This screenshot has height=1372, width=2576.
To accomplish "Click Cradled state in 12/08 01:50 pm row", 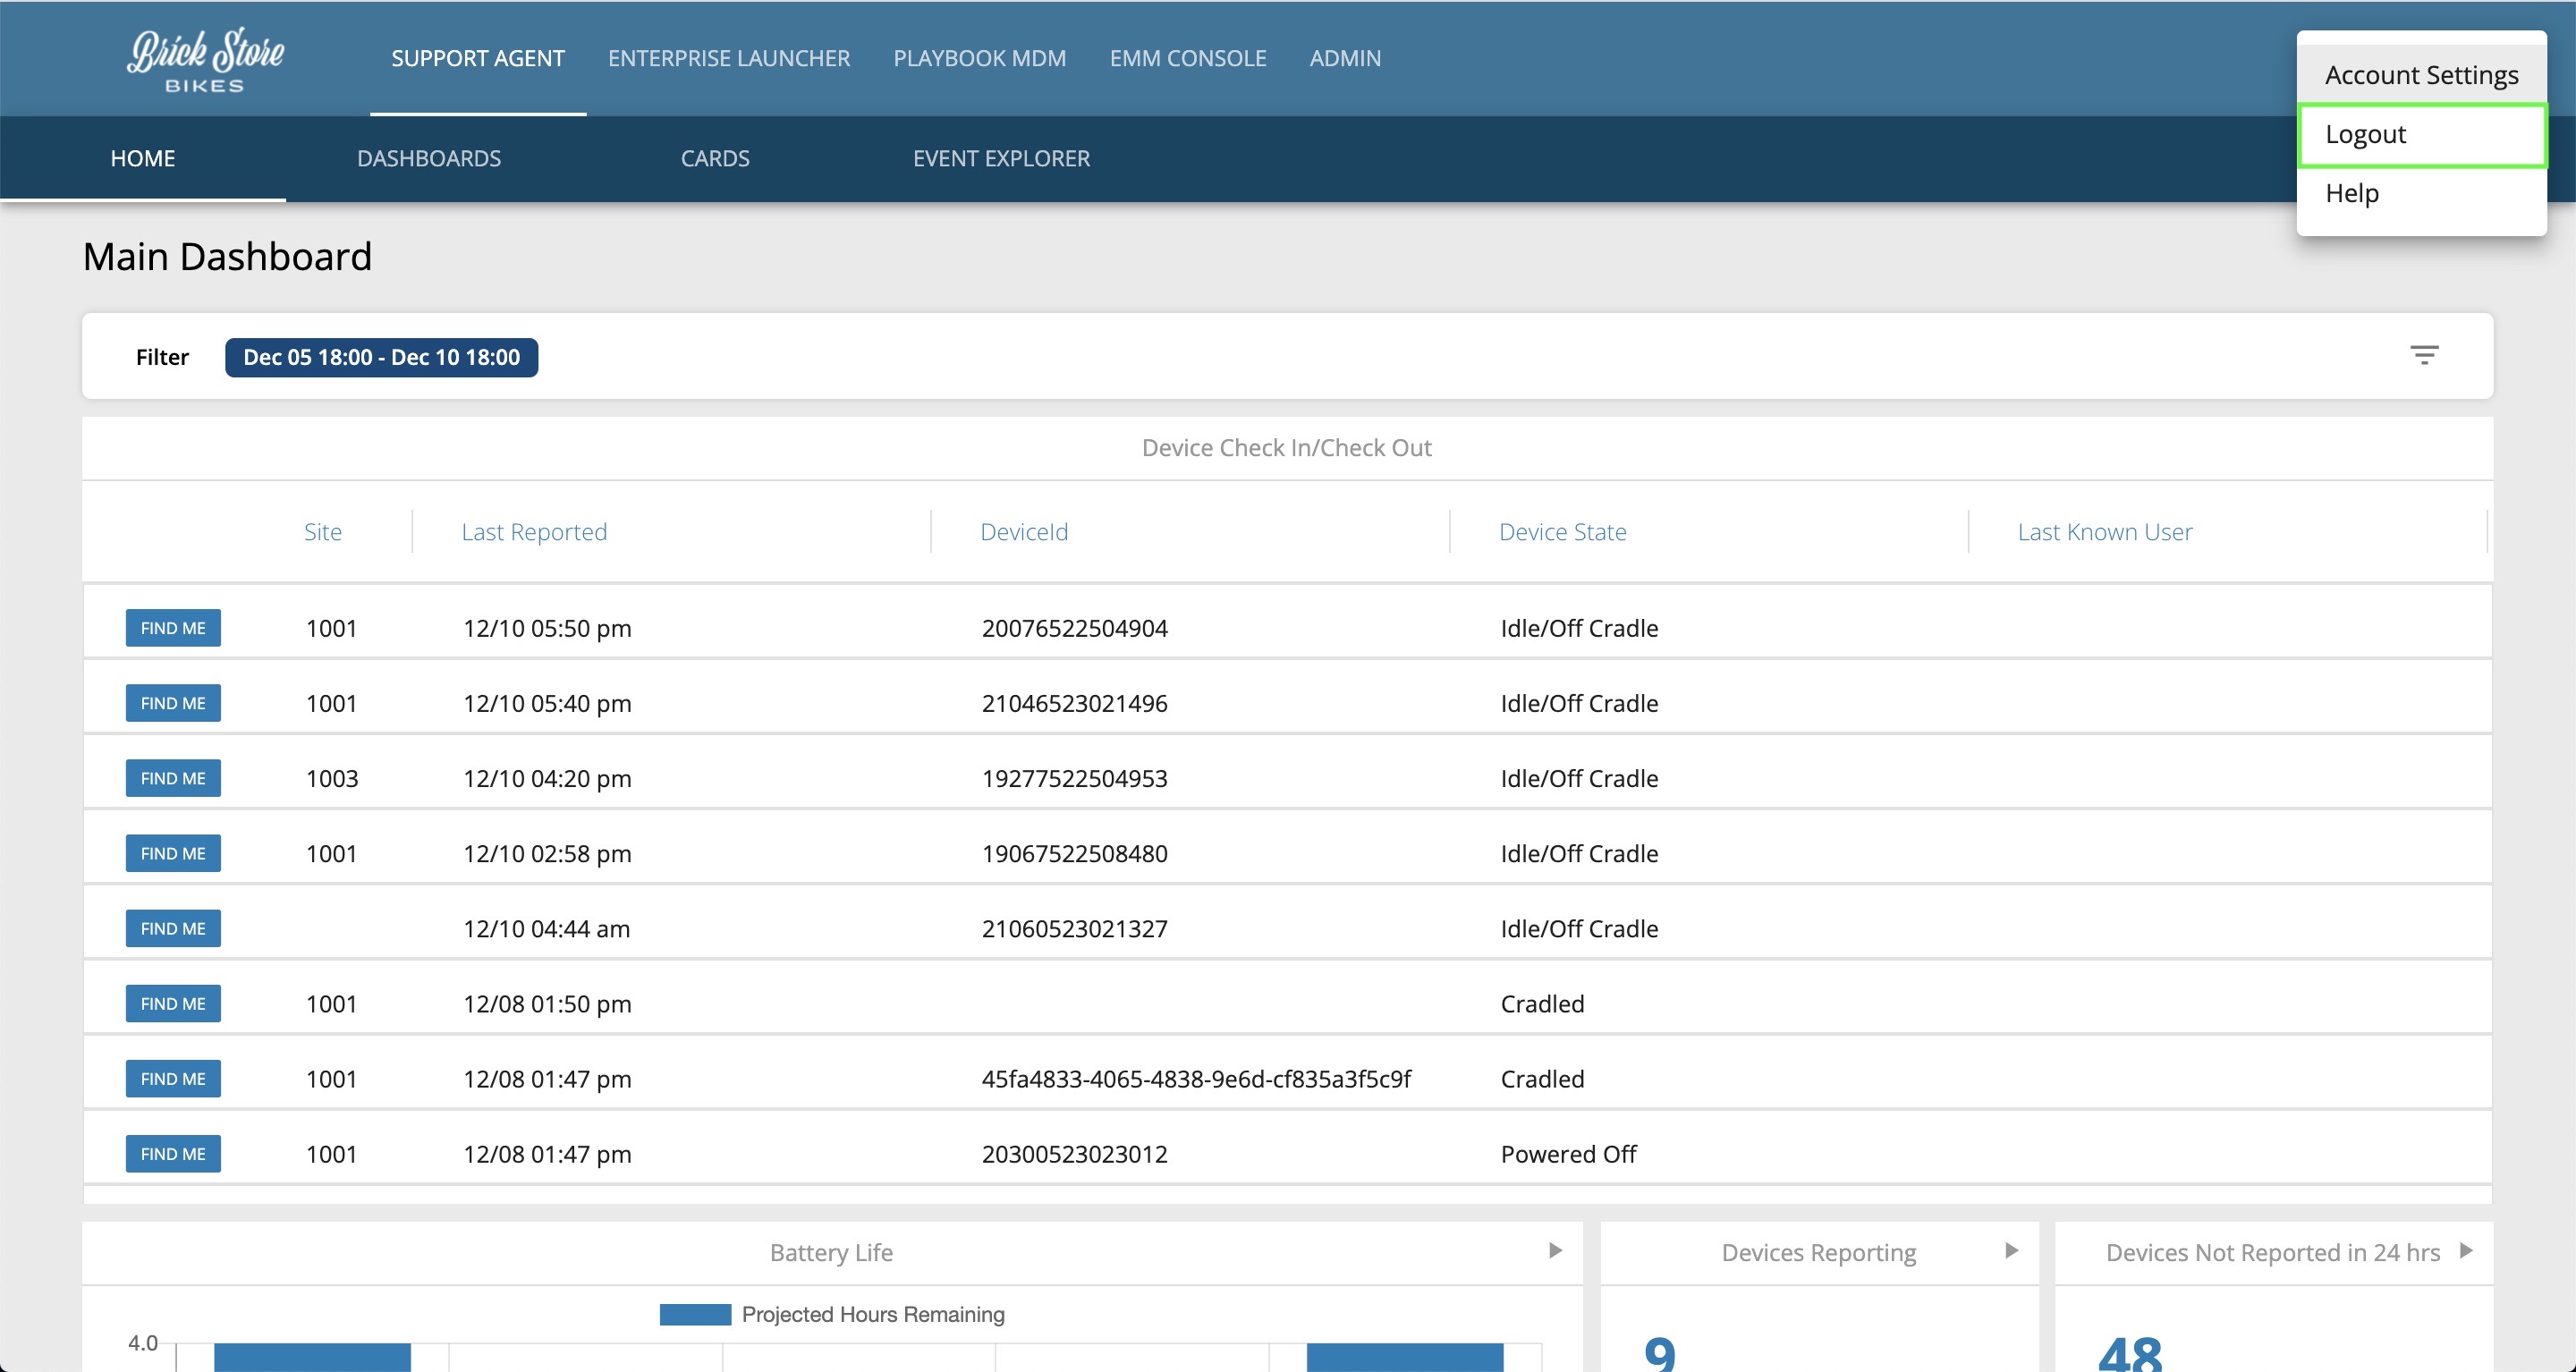I will (1542, 1003).
